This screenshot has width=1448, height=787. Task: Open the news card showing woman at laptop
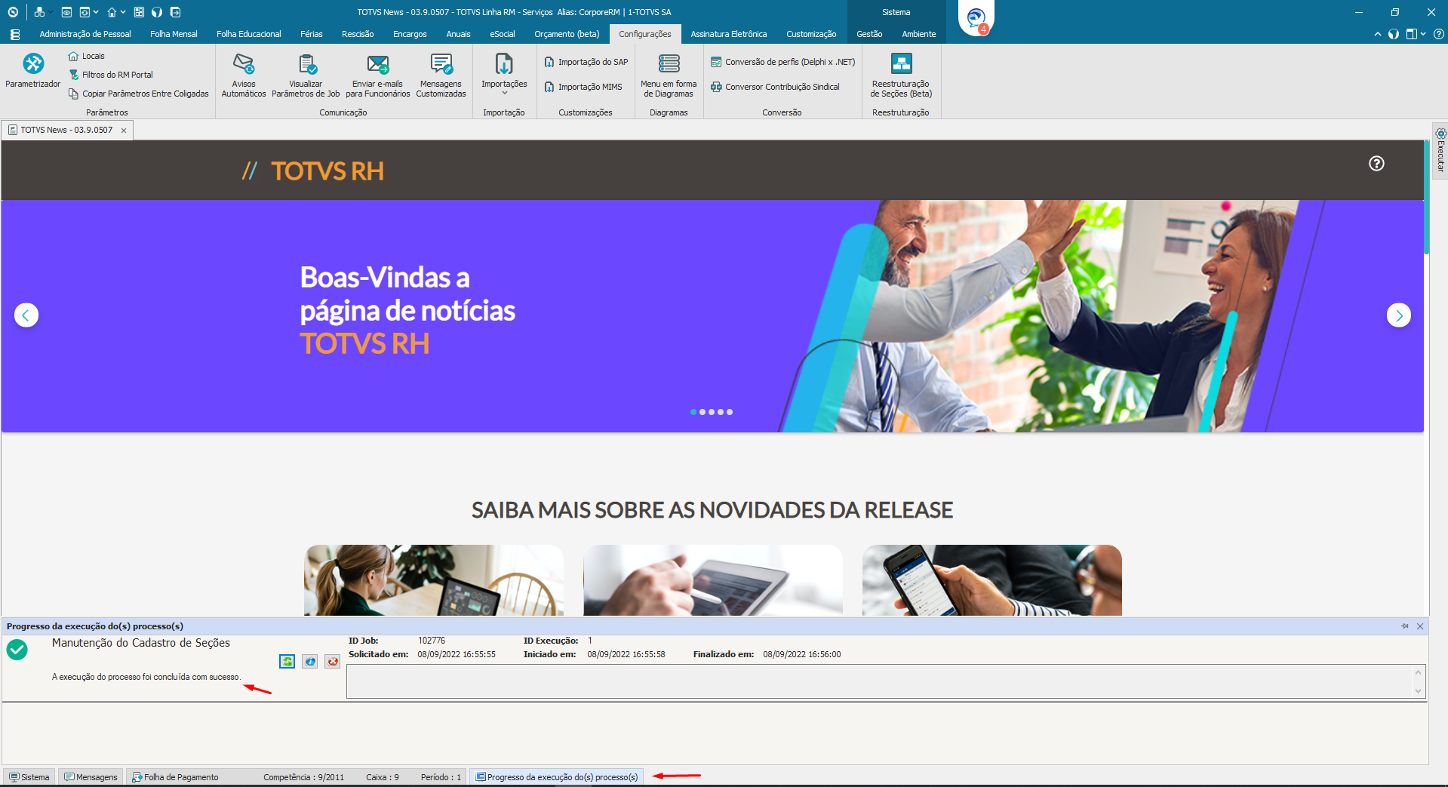click(434, 580)
